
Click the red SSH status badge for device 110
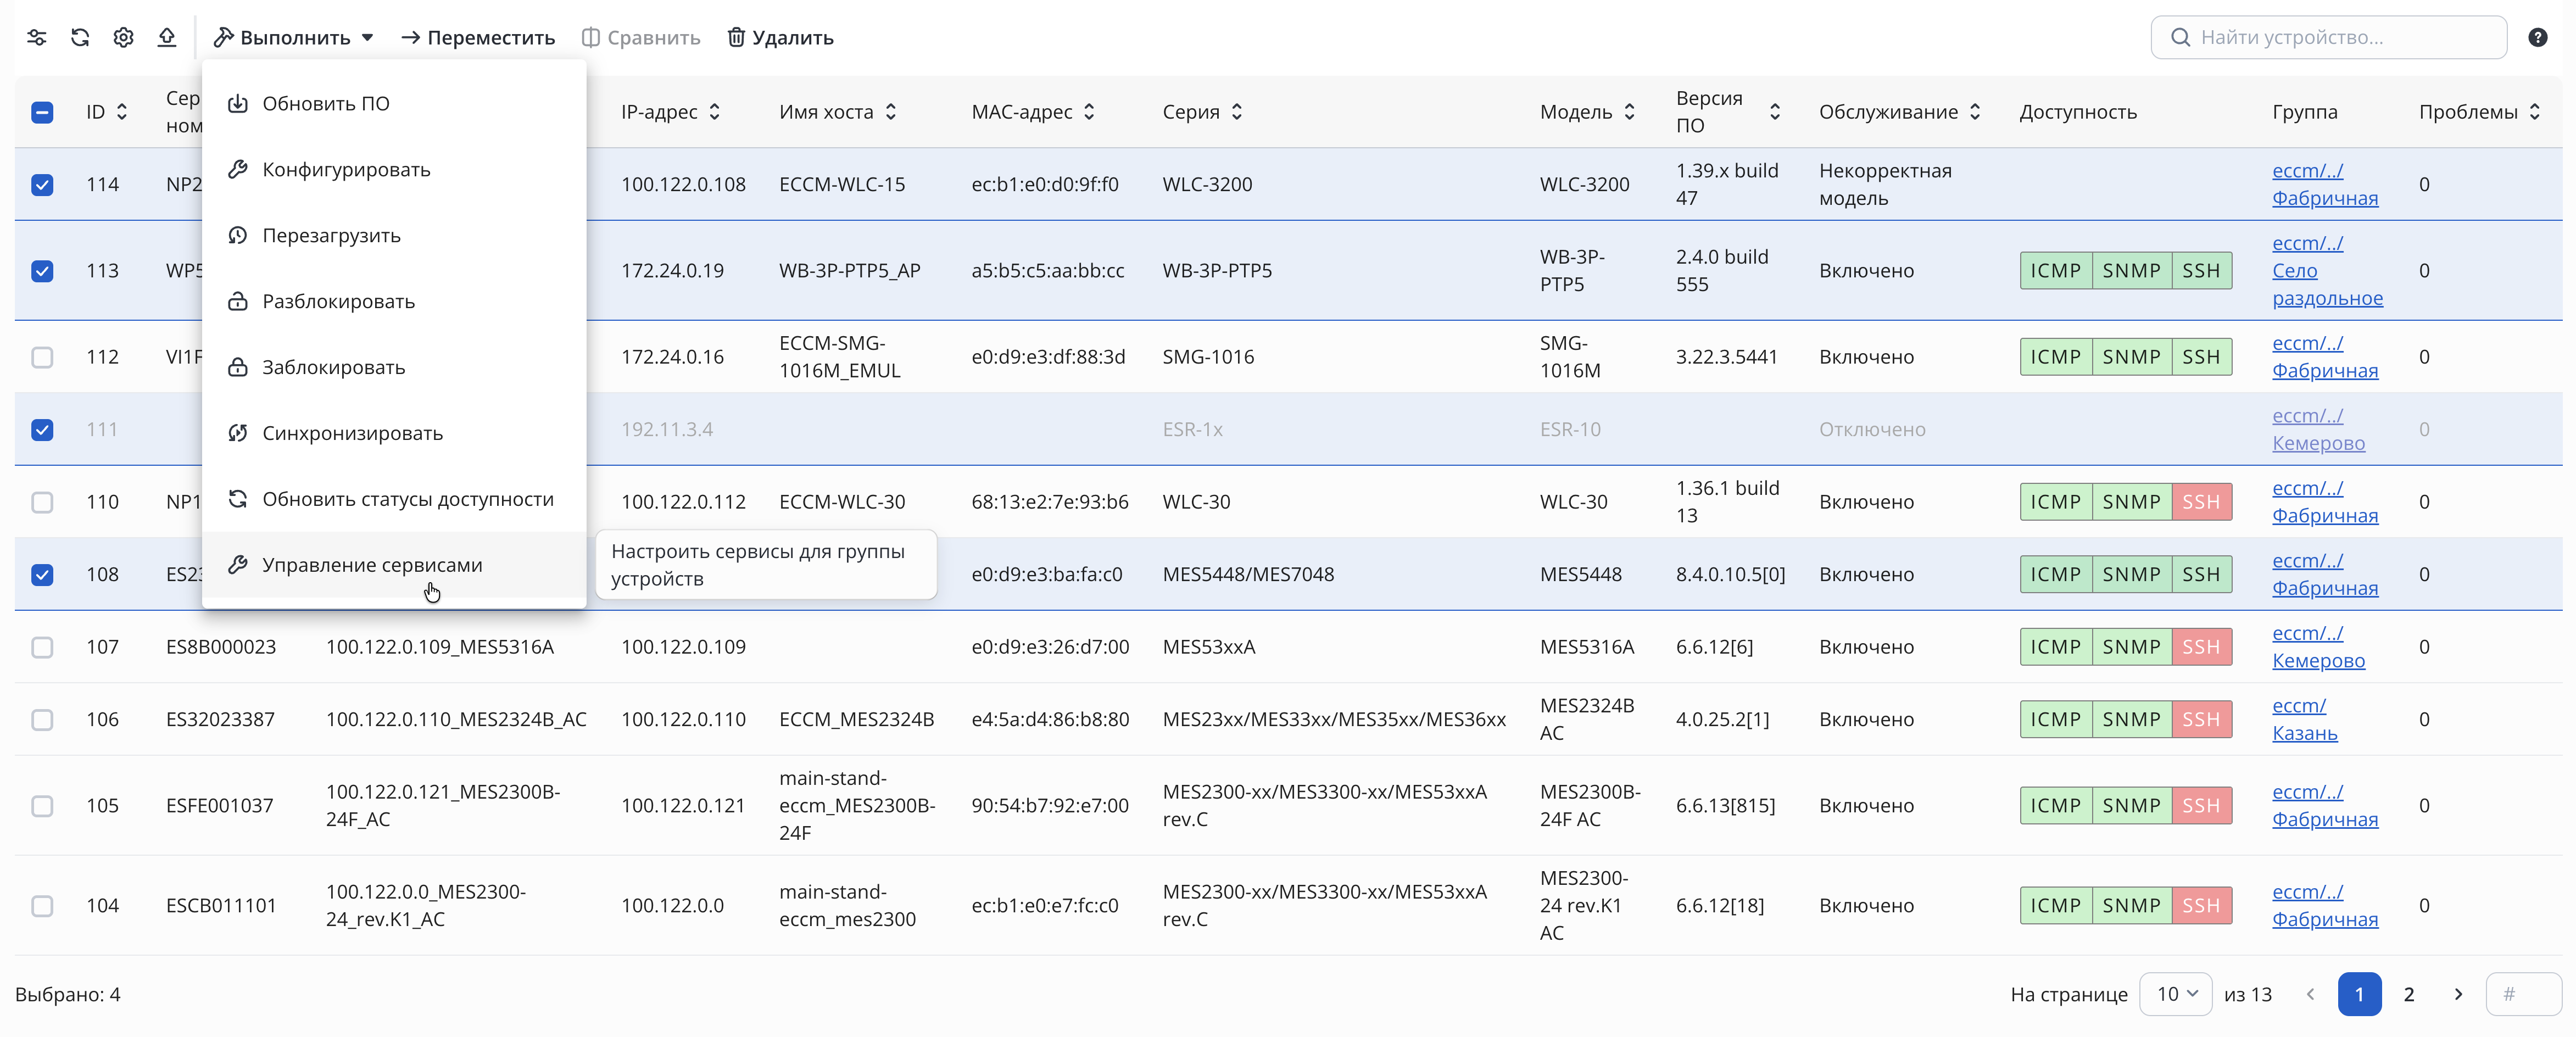point(2201,502)
